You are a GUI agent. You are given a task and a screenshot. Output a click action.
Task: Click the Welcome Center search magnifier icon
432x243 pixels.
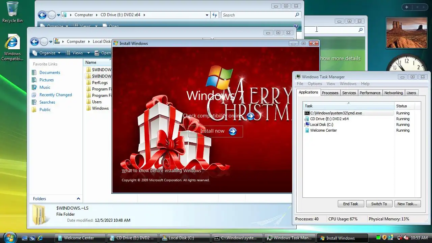[x=360, y=30]
